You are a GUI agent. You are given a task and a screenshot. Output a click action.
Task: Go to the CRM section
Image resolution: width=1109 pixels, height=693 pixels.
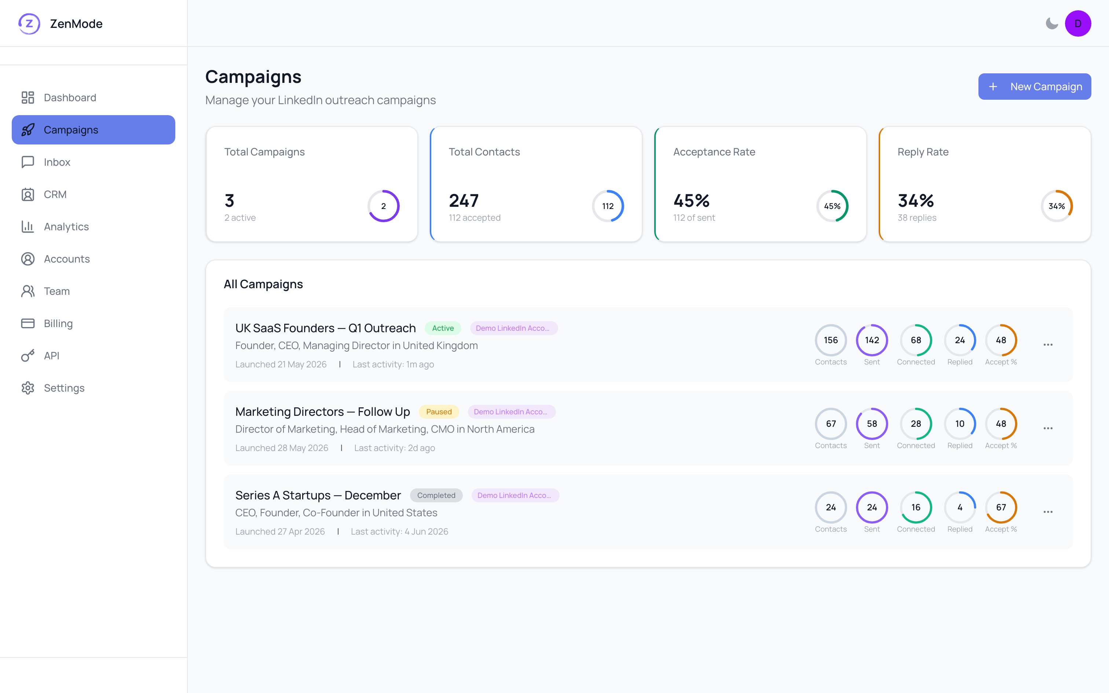94,194
